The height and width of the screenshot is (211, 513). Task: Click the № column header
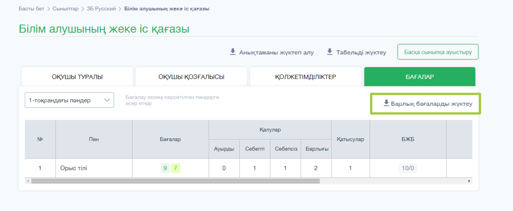pyautogui.click(x=40, y=139)
